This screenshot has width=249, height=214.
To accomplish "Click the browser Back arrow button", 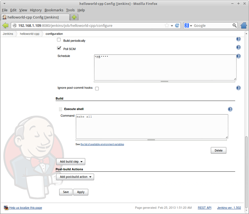I will (x=6, y=25).
